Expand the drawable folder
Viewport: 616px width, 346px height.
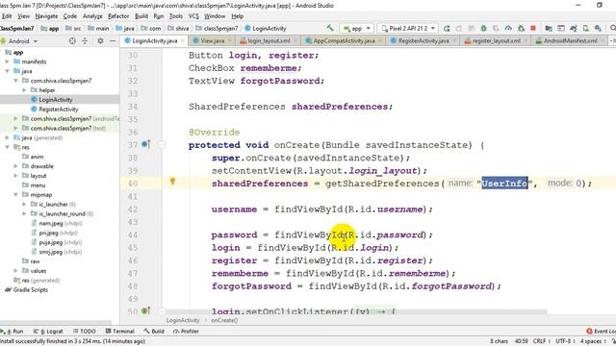[x=16, y=166]
